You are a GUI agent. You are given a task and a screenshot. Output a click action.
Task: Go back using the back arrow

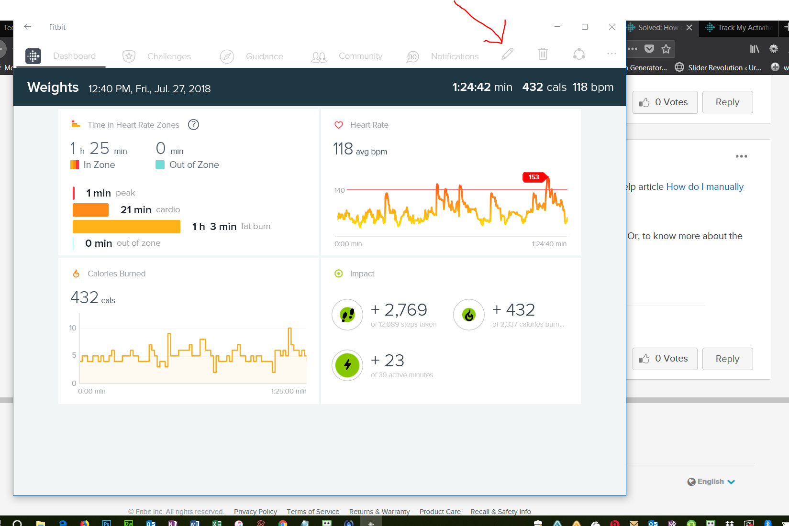[28, 27]
